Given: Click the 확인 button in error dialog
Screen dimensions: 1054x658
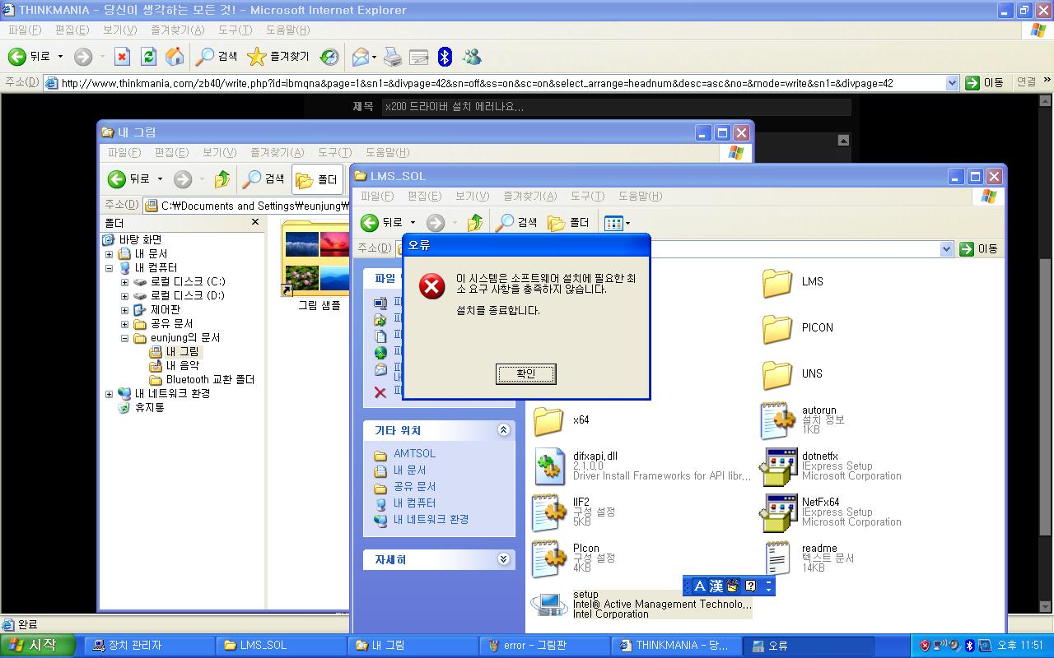Looking at the screenshot, I should [525, 374].
